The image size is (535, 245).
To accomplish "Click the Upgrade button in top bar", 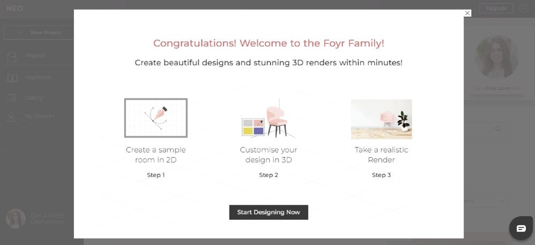I will pos(496,8).
